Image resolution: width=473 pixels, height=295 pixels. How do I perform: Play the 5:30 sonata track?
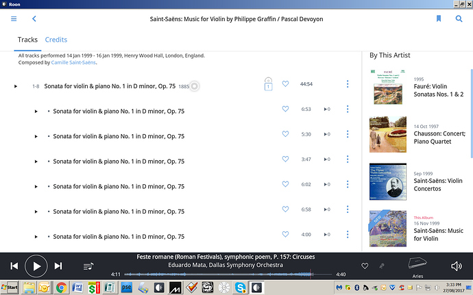coord(36,136)
